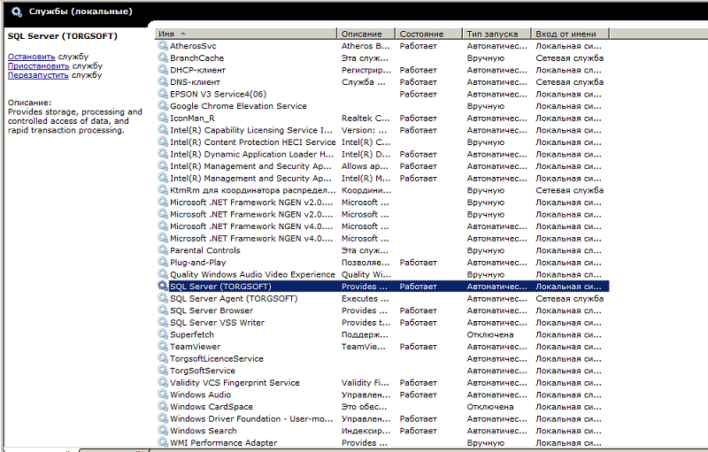Sort by the Состояние column header
708x452 pixels.
421,34
